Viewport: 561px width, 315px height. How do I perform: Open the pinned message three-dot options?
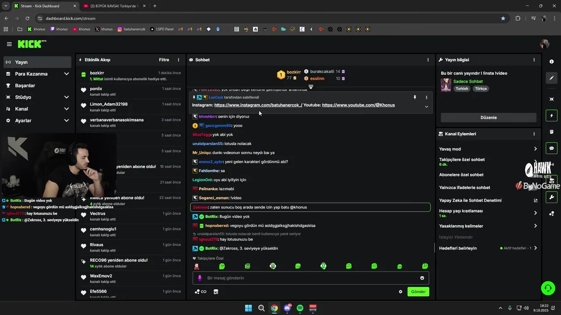(x=426, y=98)
